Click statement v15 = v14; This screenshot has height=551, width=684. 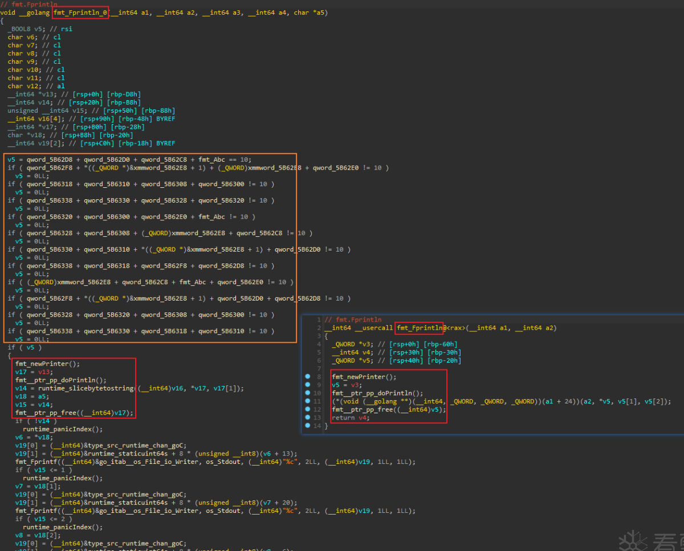(x=34, y=405)
